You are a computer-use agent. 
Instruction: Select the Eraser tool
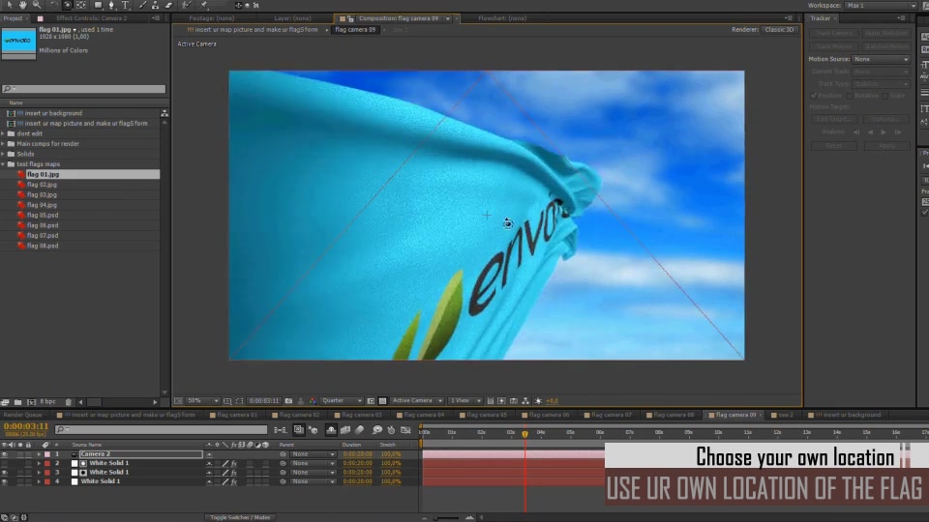point(168,5)
